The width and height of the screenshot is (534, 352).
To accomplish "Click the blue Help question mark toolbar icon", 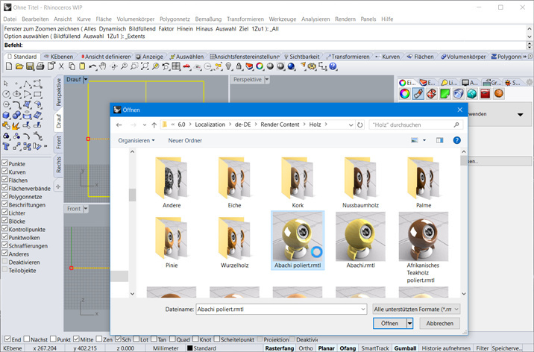I will point(333,66).
